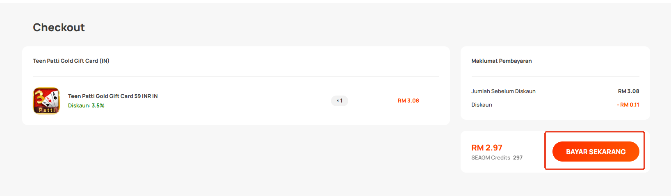
Task: Click the SEAGM Credits label
Action: (491, 157)
